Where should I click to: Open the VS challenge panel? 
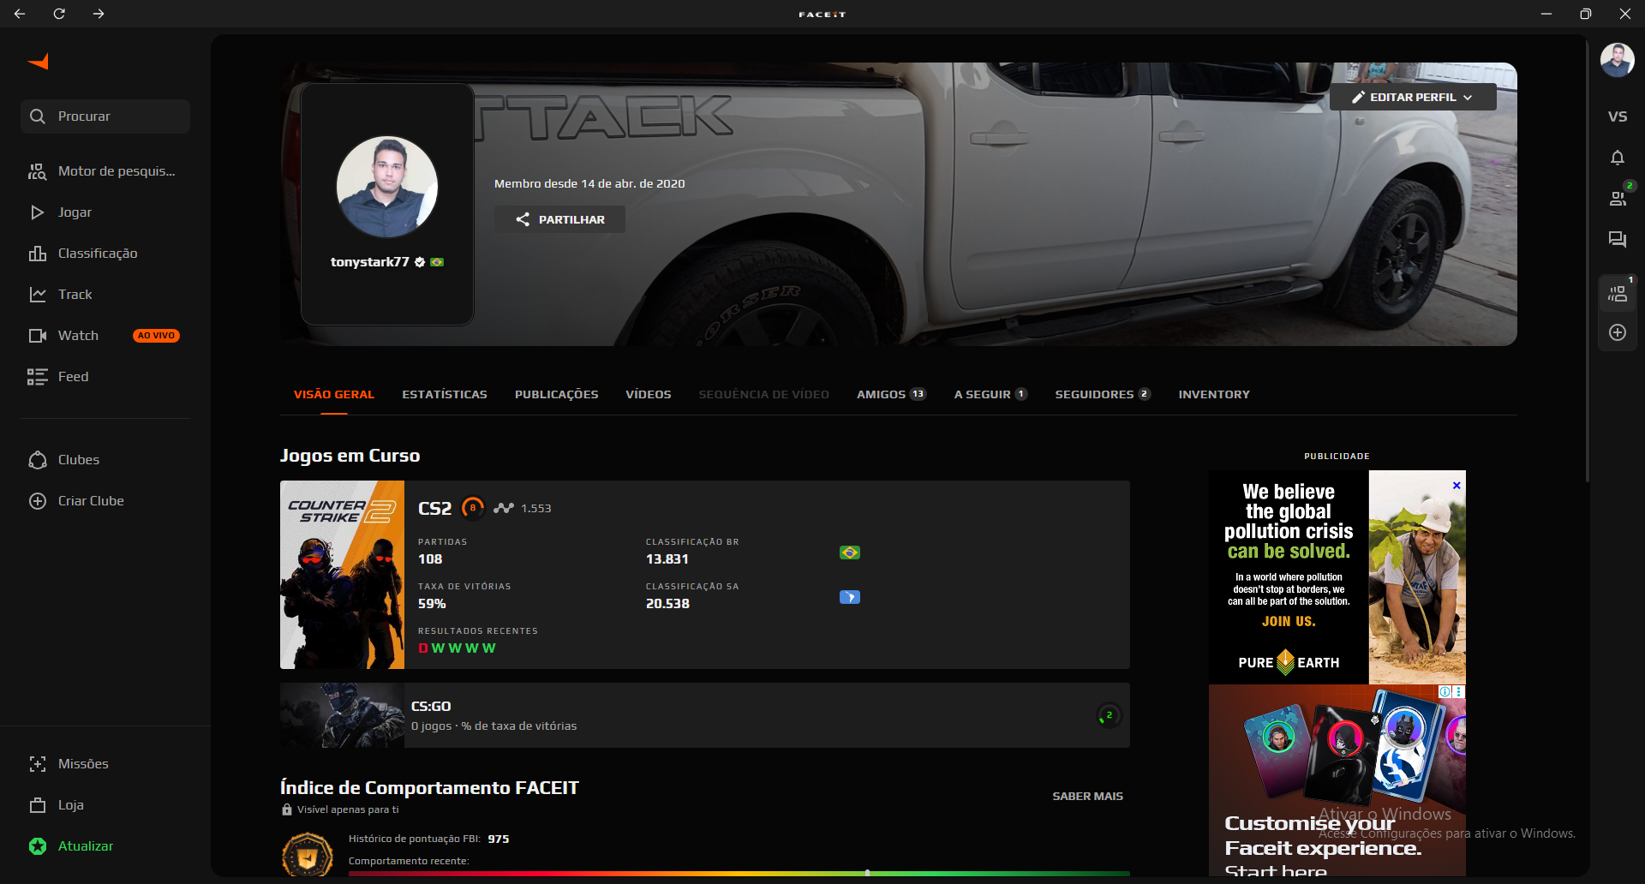[1618, 116]
